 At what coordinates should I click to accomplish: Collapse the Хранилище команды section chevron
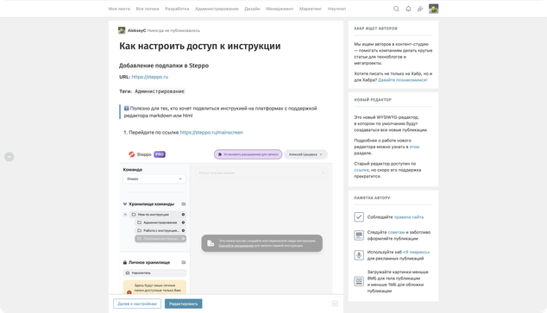125,203
